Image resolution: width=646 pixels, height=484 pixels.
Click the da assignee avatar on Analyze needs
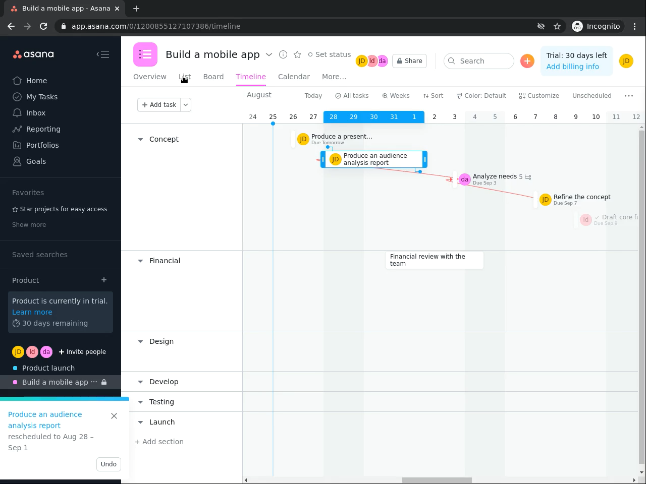[464, 179]
